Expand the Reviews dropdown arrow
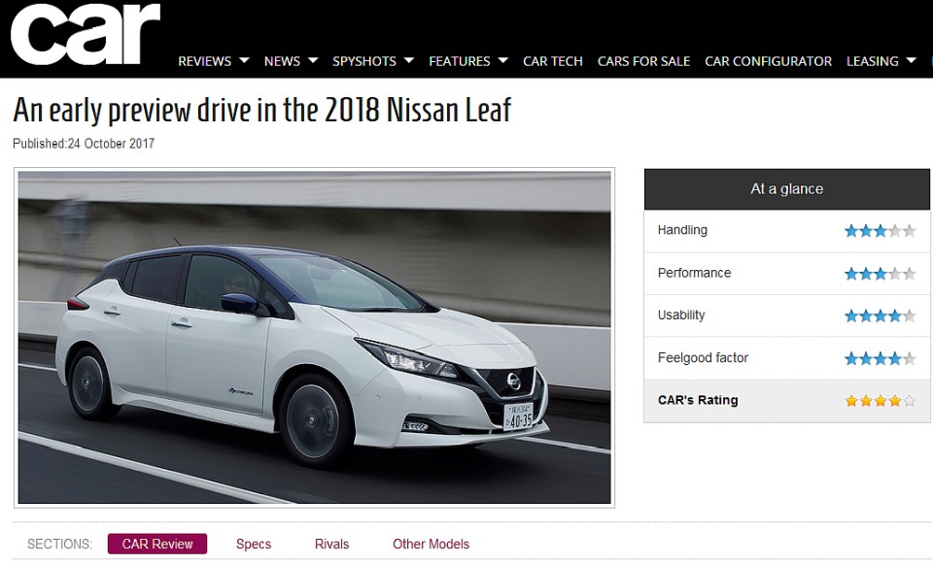 (x=244, y=60)
